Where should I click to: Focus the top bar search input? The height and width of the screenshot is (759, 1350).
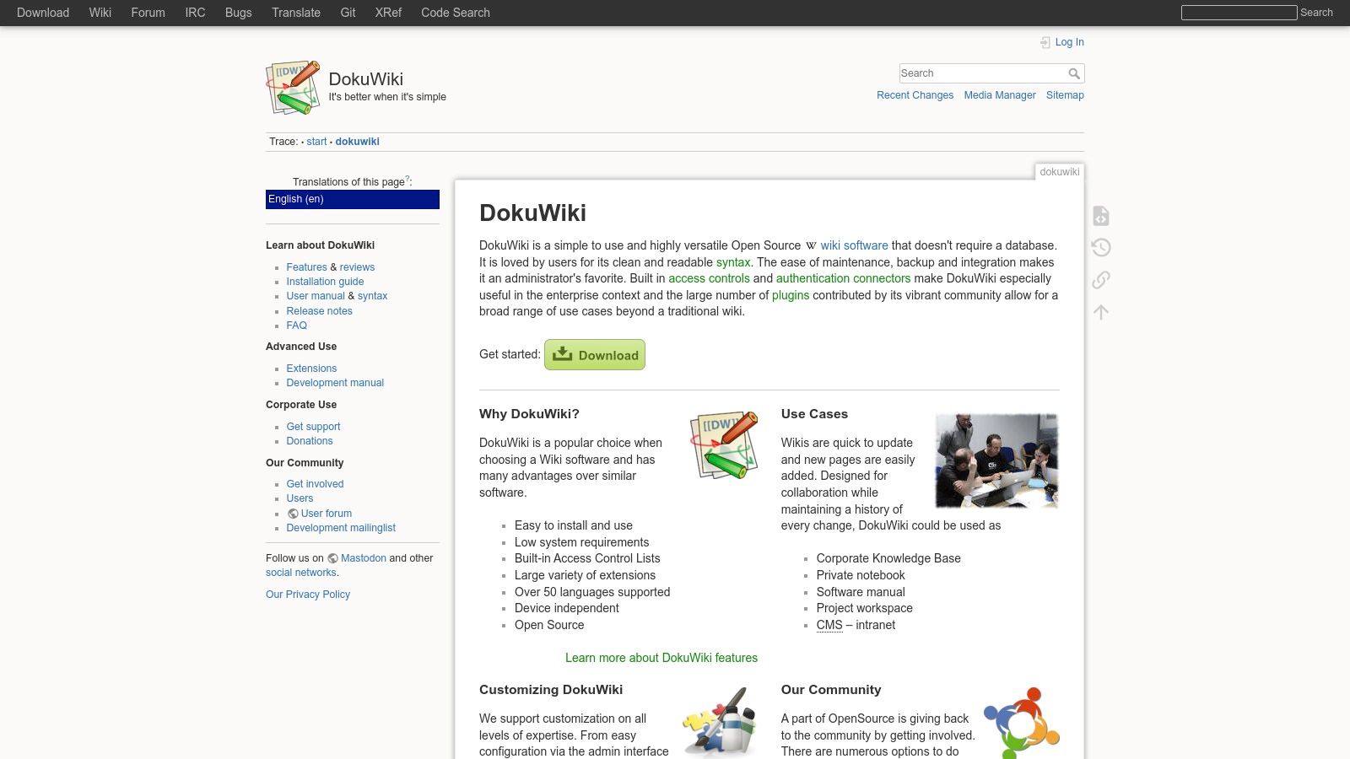(x=1239, y=13)
